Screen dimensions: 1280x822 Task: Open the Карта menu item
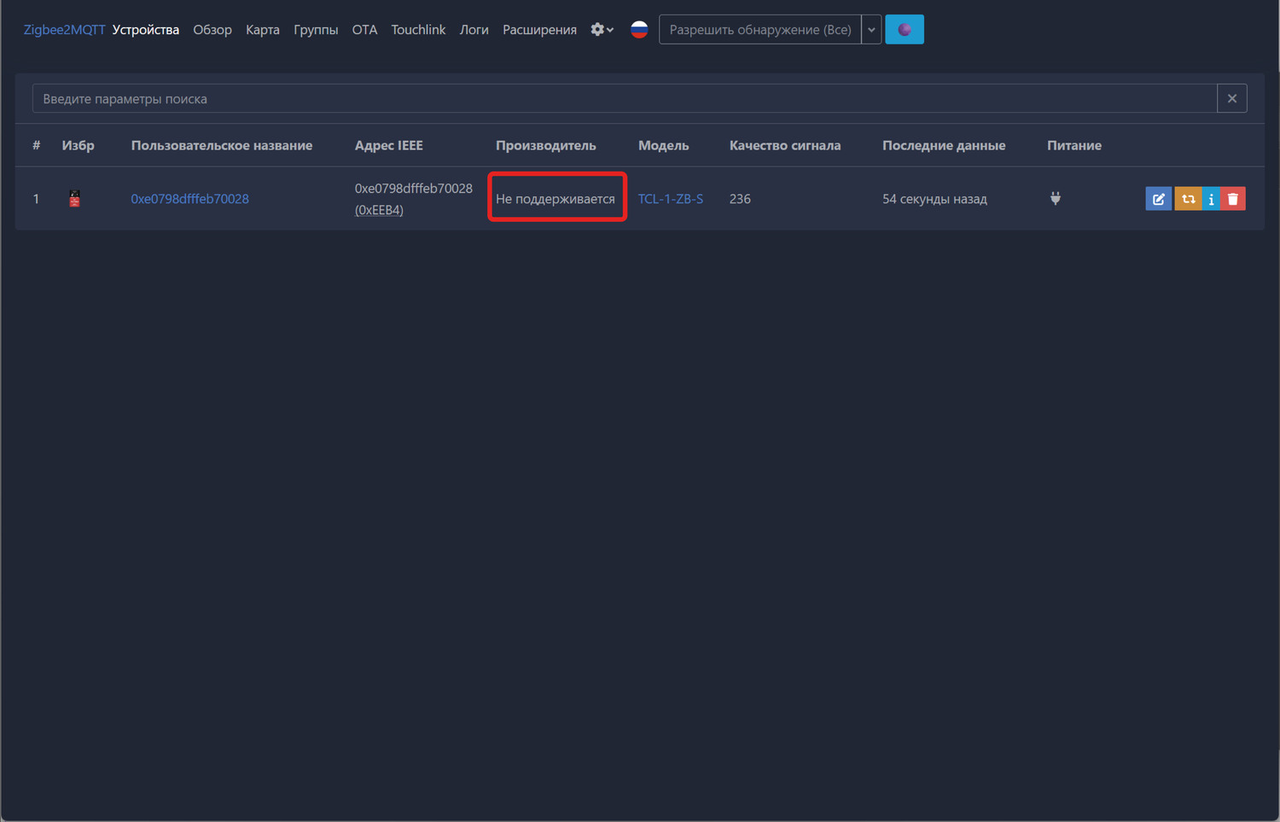[x=263, y=30]
